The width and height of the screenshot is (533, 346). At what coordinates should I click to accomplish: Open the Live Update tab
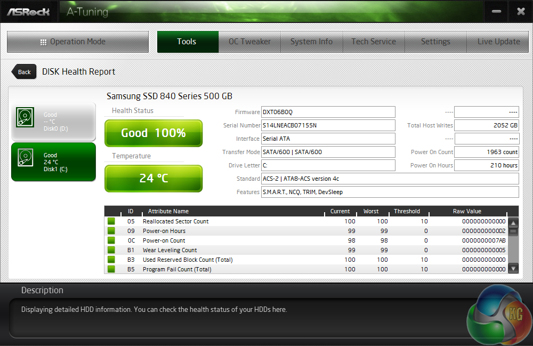[x=498, y=42]
